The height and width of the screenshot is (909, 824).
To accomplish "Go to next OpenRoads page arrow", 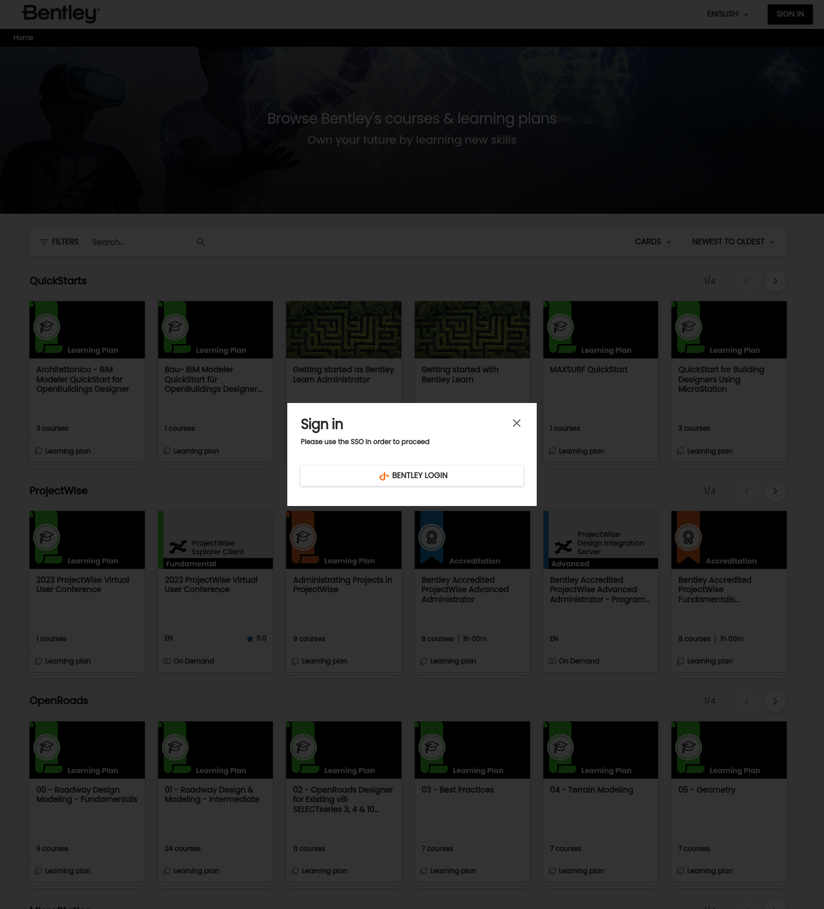I will 775,701.
